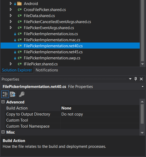Select FilePickerImplementation.net45.cs file
The width and height of the screenshot is (146, 157).
[53, 52]
